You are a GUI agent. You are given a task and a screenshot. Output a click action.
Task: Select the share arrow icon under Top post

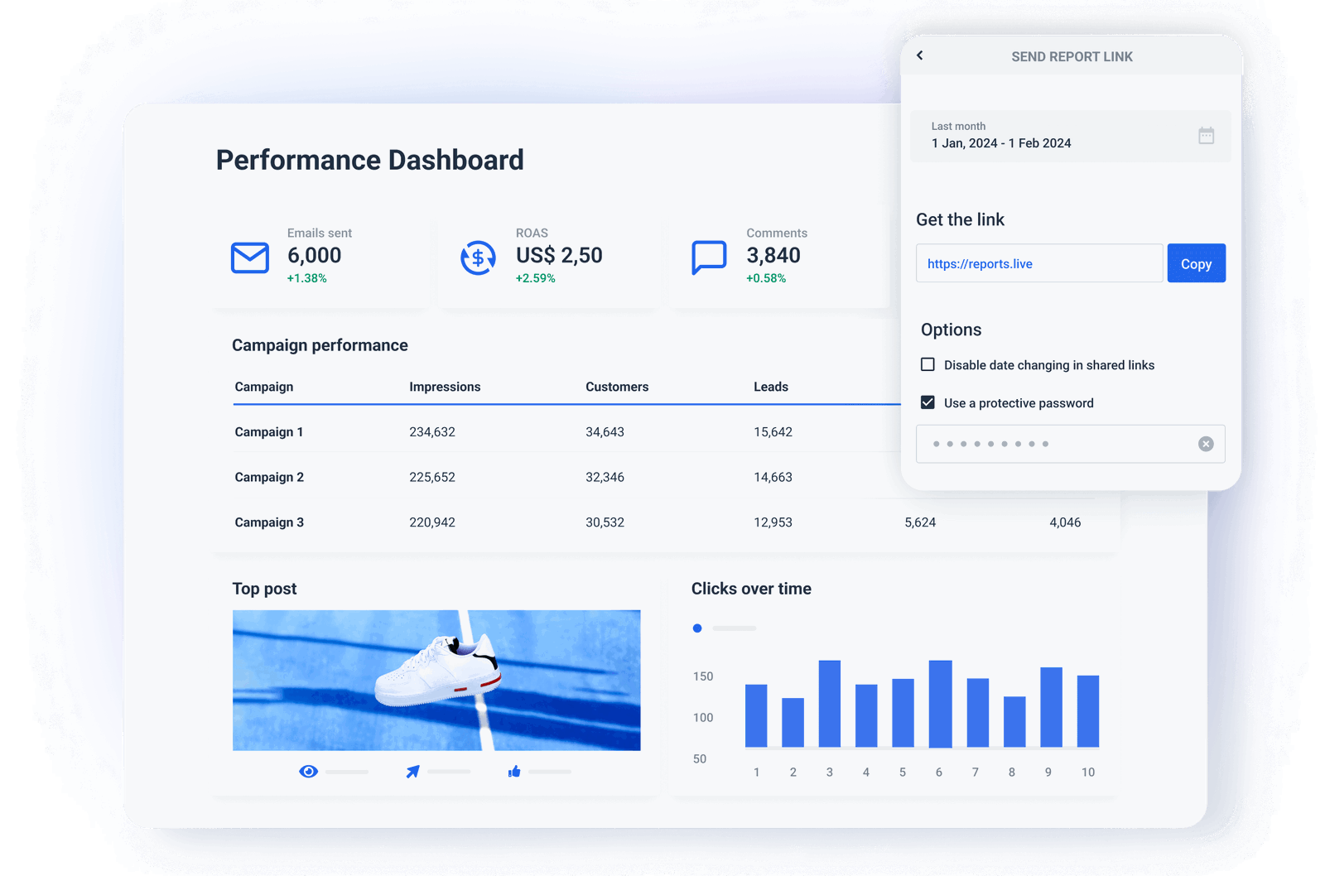412,771
